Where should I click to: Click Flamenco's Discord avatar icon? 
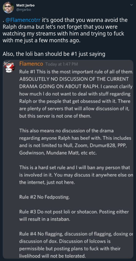pos(9,66)
